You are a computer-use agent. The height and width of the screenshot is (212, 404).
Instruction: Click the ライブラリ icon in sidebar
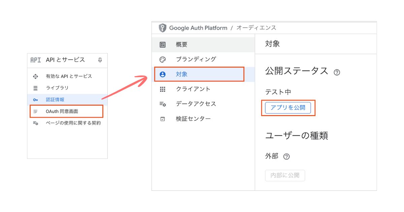(x=35, y=88)
